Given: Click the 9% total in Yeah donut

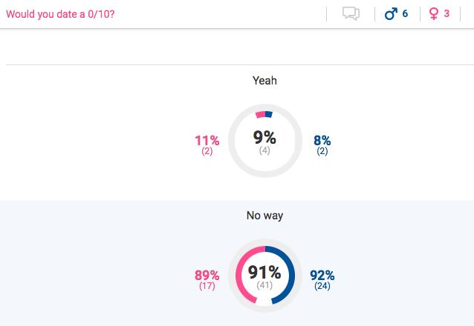Looking at the screenshot, I should [264, 138].
